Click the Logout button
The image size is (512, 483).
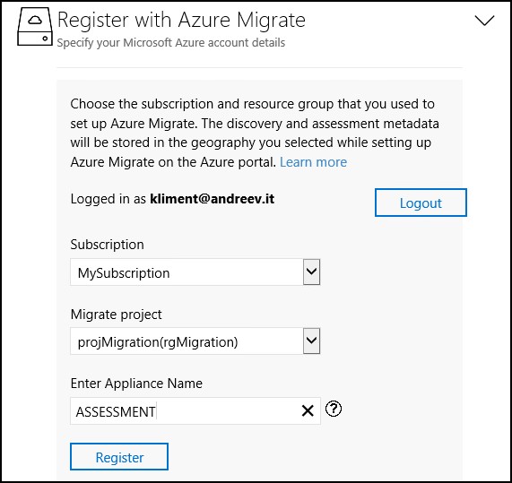click(x=421, y=203)
